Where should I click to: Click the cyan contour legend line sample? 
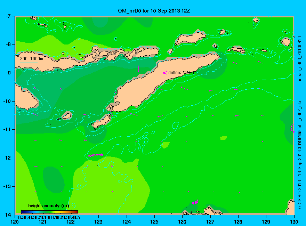tap(29, 63)
